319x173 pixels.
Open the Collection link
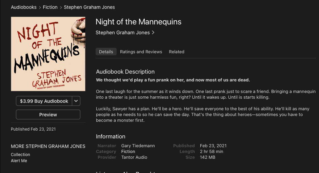(x=20, y=154)
